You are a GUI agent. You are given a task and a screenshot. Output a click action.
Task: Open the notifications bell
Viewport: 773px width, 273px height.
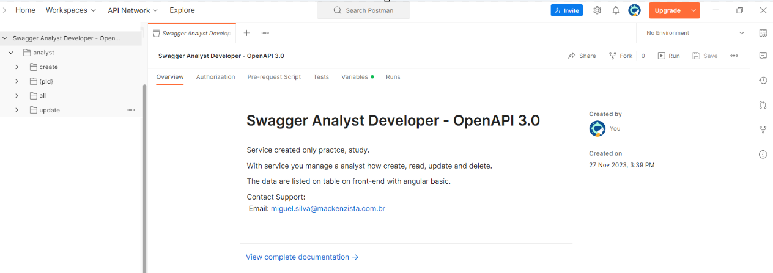[616, 10]
